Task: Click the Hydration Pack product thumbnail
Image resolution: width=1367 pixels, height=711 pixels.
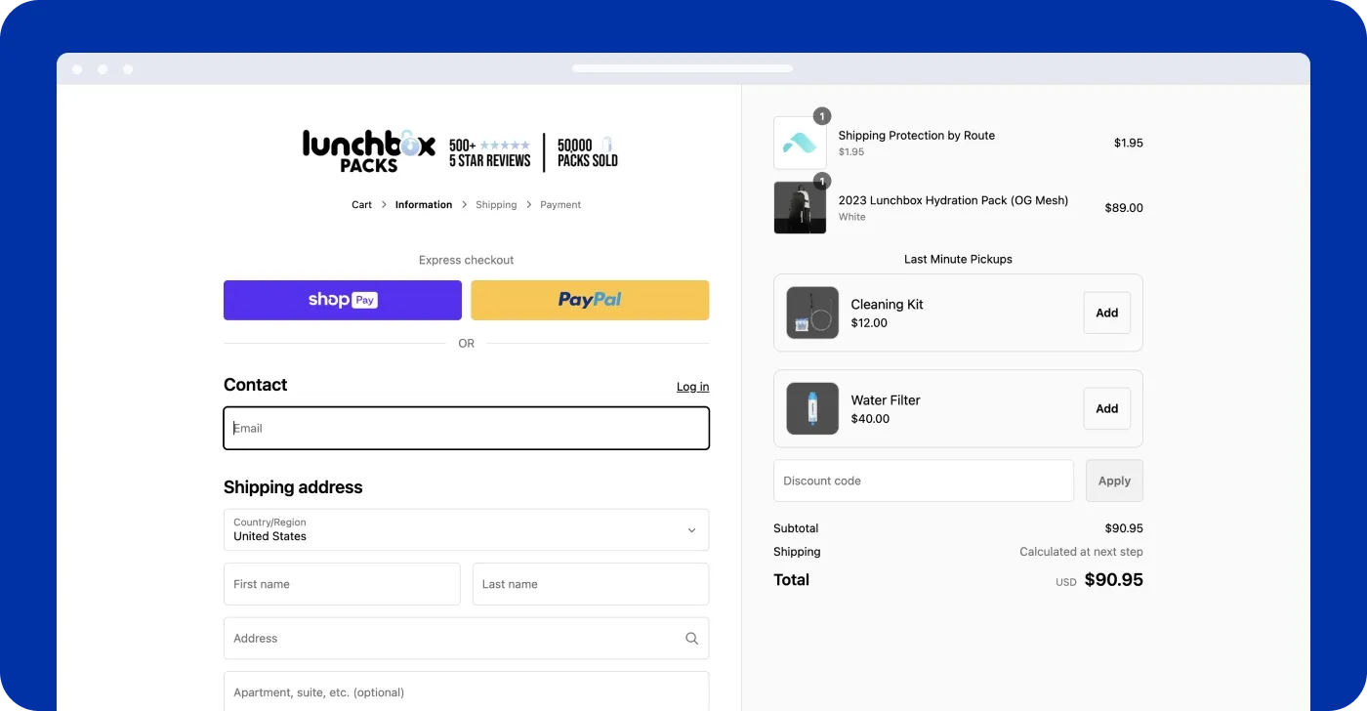Action: coord(799,207)
